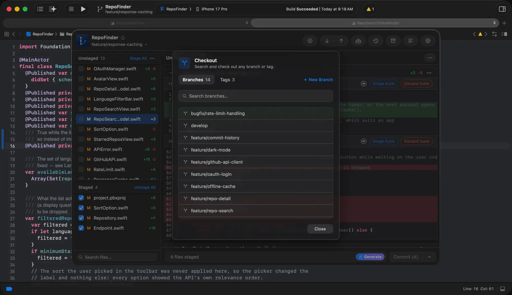Uncheck the staged Endpoint.swift checkbox

(x=81, y=228)
